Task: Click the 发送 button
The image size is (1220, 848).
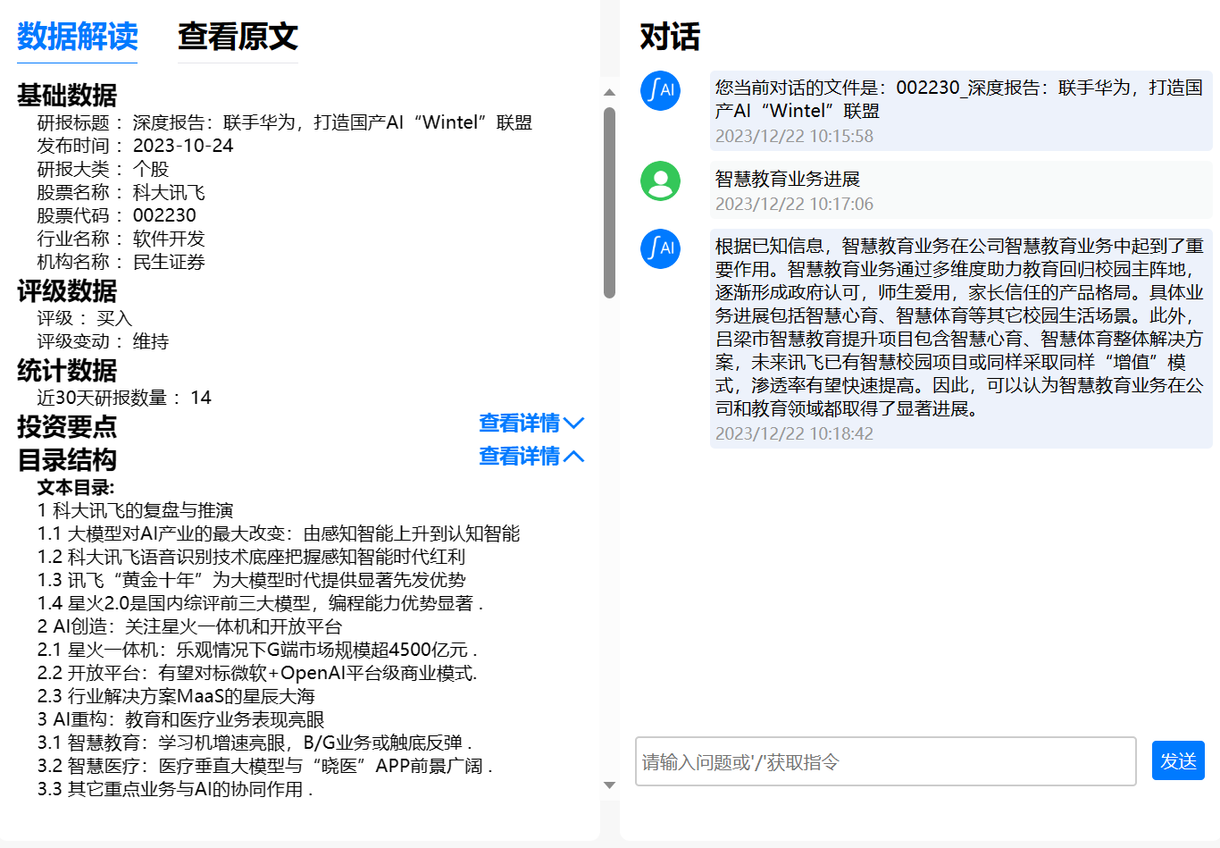Action: 1178,760
